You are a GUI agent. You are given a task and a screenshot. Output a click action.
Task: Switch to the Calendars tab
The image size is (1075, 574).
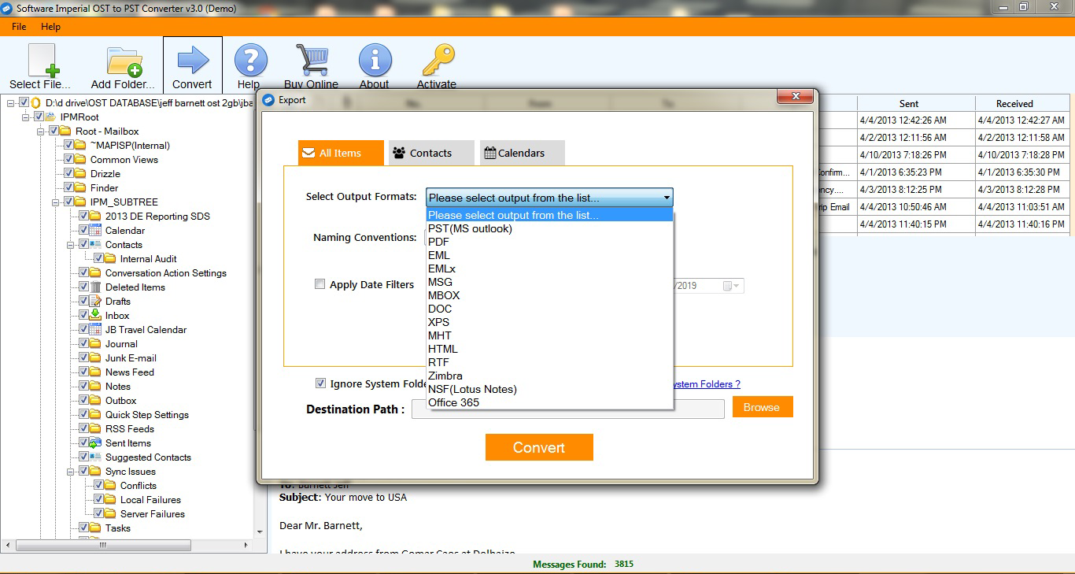coord(522,153)
